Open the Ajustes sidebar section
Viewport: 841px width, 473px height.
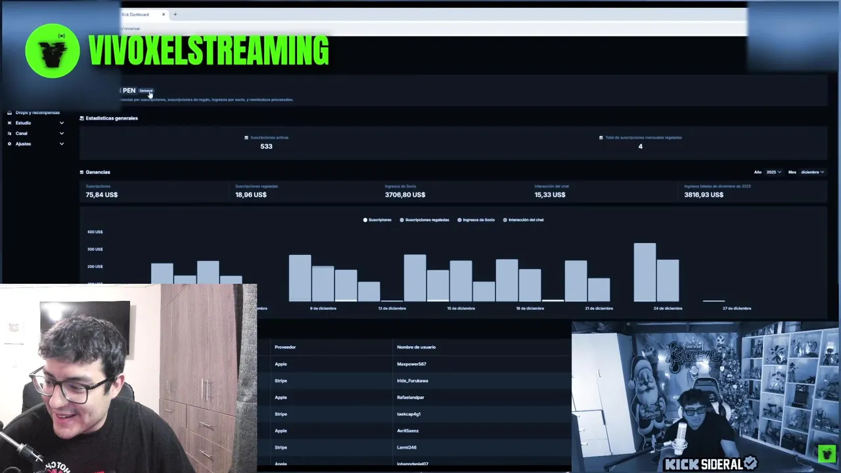[23, 144]
